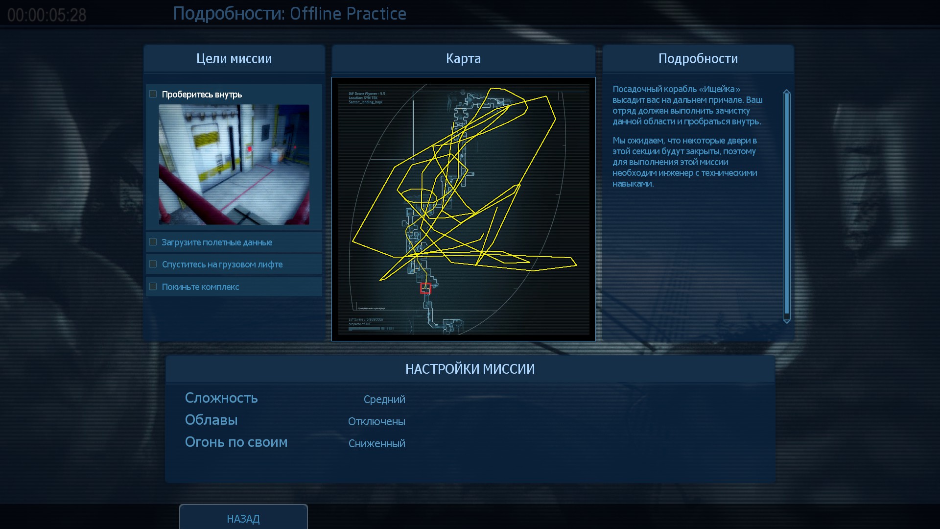
Task: Click the Отключены value for Облавы
Action: point(376,422)
